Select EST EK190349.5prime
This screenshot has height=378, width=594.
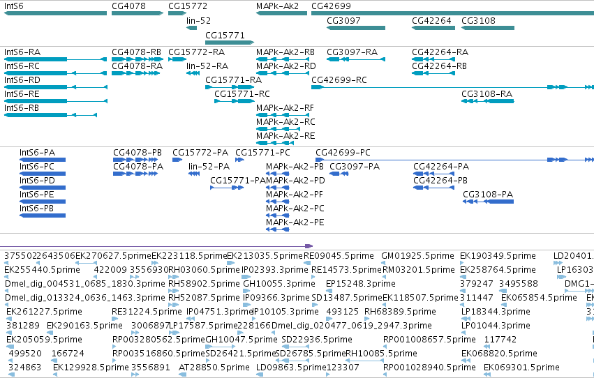pyautogui.click(x=463, y=263)
